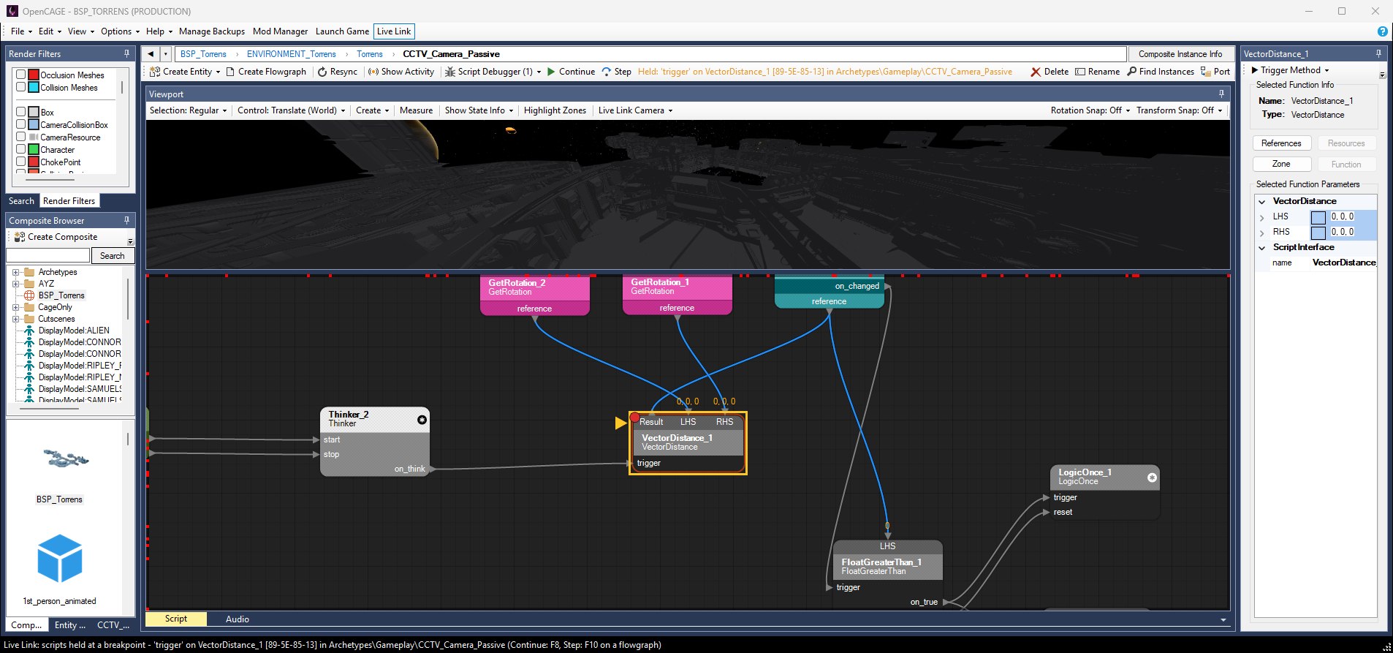
Task: Open the Options menu
Action: point(120,31)
